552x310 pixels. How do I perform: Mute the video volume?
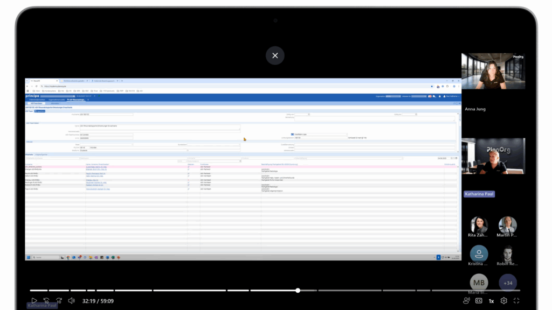coord(72,301)
